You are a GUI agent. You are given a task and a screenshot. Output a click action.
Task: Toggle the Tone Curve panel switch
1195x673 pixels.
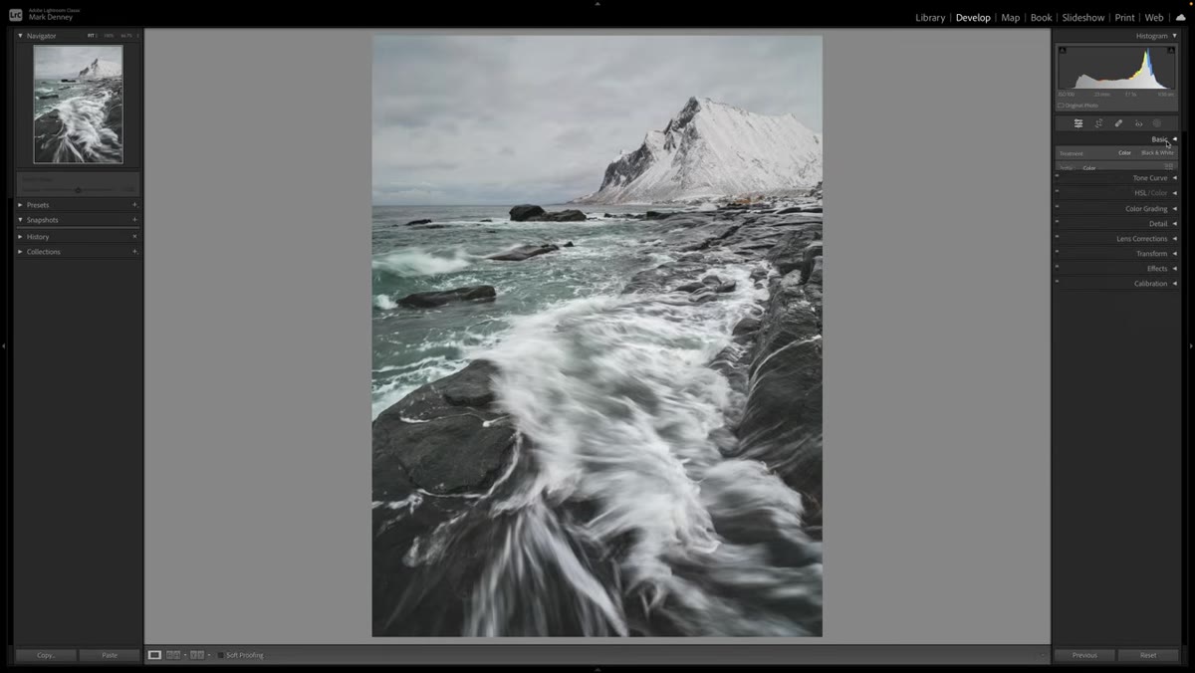pyautogui.click(x=1058, y=177)
